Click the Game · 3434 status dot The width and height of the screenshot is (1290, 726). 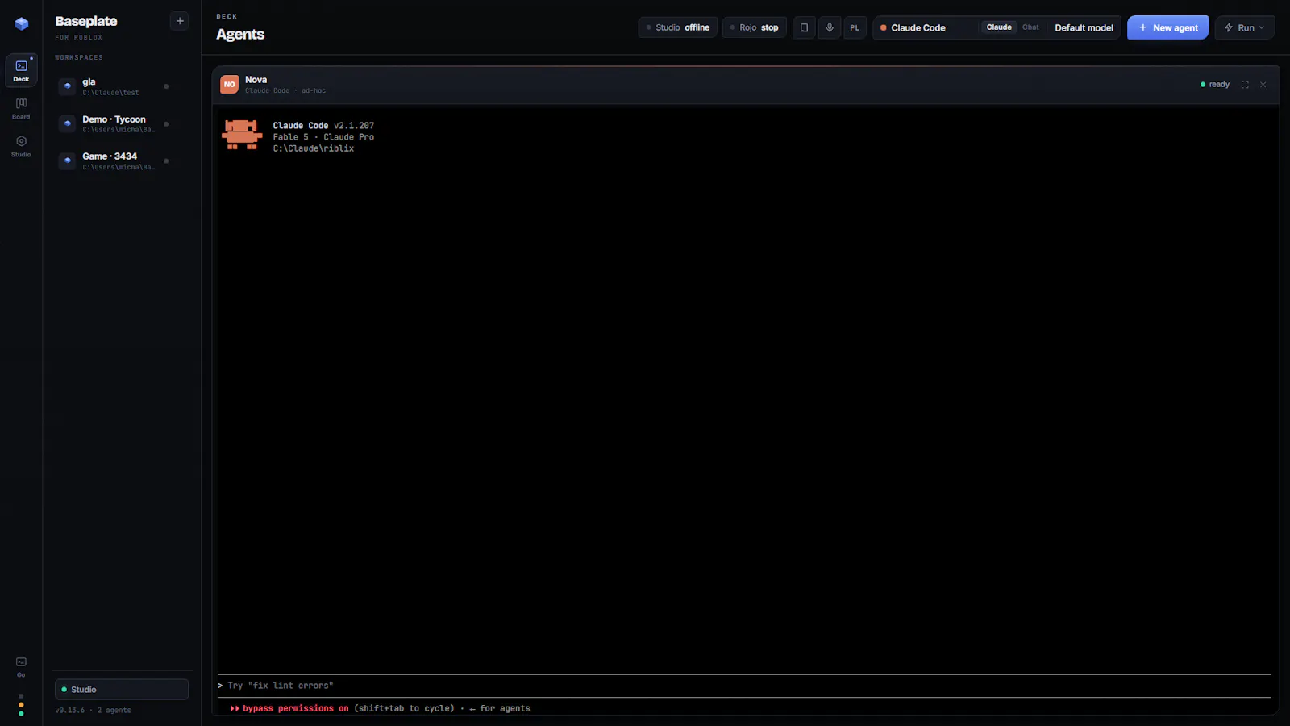(166, 161)
